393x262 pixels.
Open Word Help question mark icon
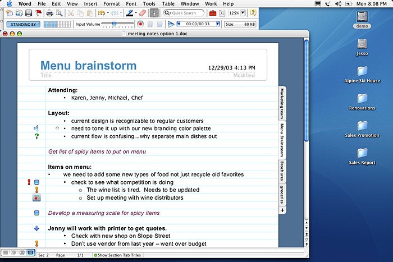(253, 13)
